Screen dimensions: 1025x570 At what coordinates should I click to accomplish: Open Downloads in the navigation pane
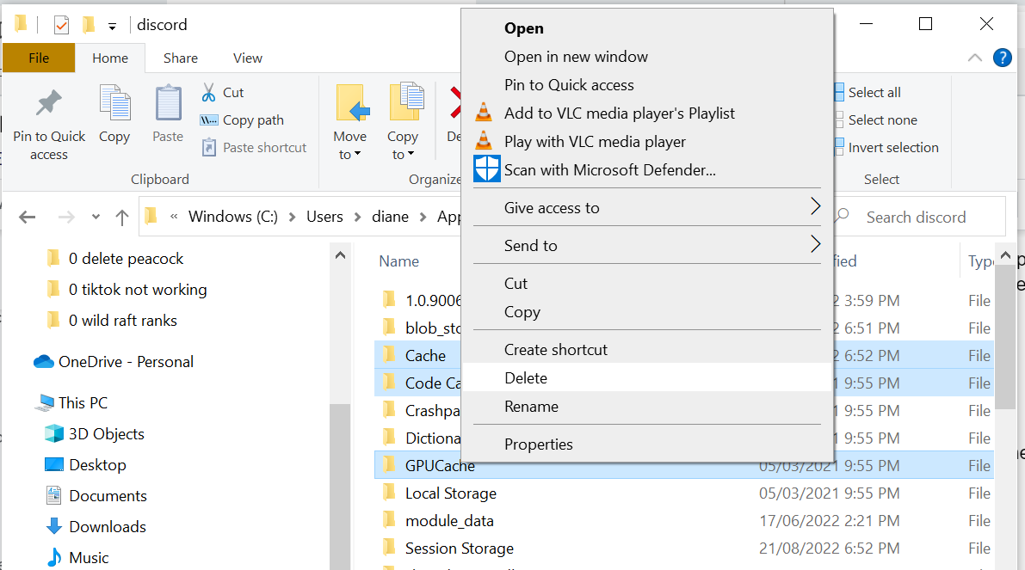(x=107, y=527)
